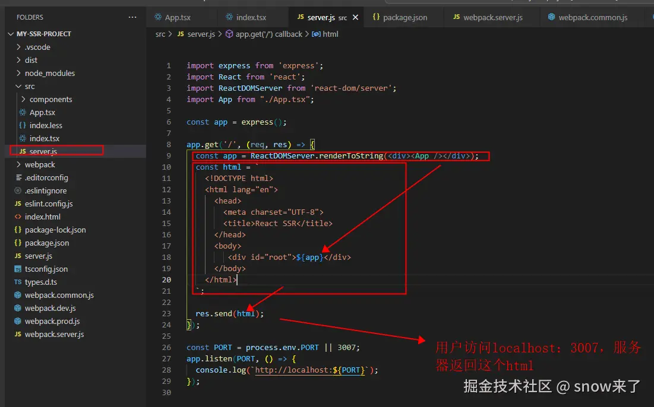654x407 pixels.
Task: Expand the components folder
Action: pos(23,99)
